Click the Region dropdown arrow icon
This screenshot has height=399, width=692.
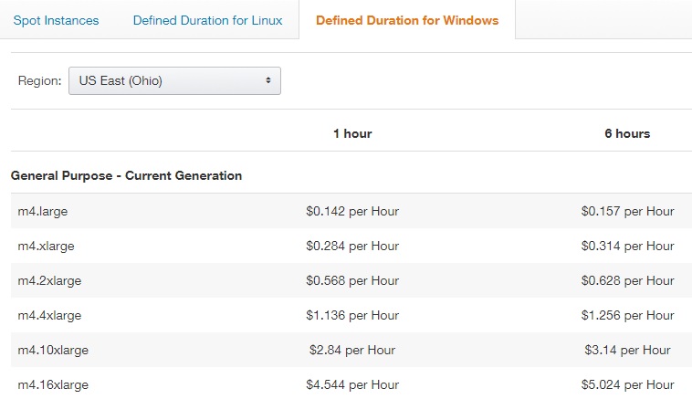click(x=268, y=80)
